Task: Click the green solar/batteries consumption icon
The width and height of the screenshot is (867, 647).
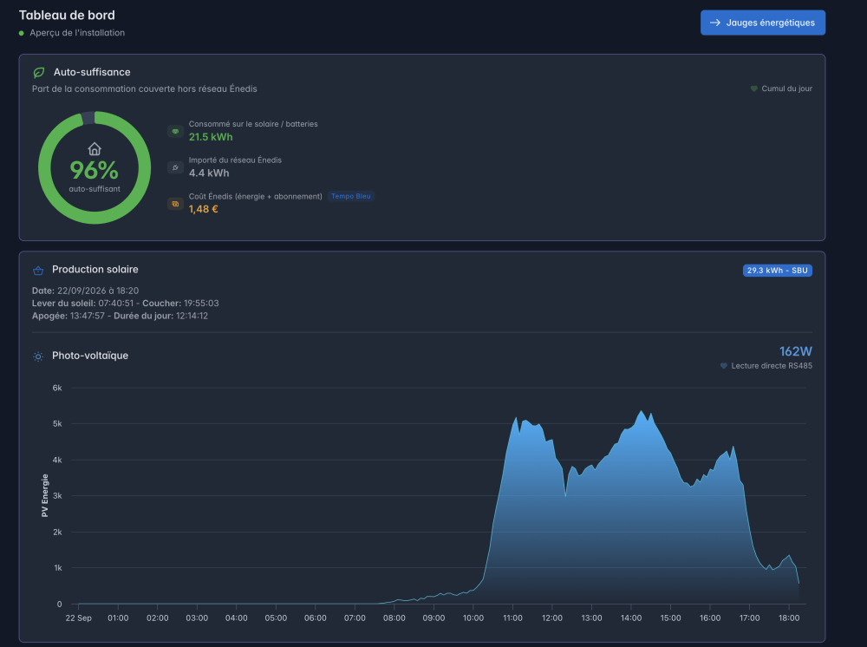Action: (175, 131)
